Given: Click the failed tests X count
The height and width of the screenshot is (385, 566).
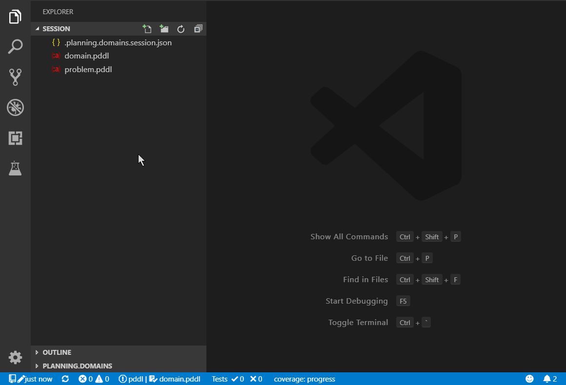Looking at the screenshot, I should click(x=256, y=379).
